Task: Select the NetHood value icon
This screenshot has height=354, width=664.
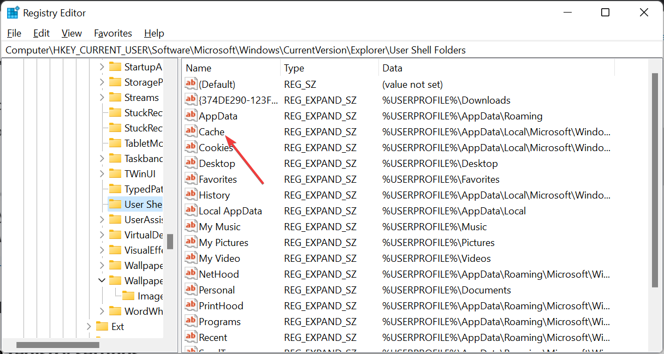Action: pos(191,274)
